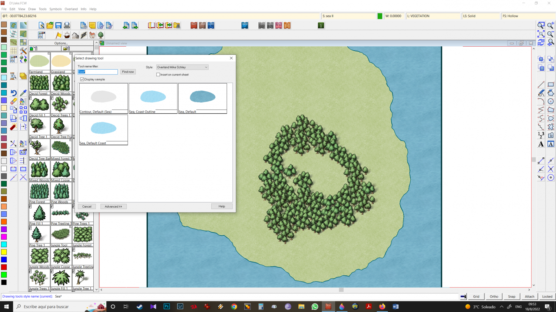Image resolution: width=556 pixels, height=312 pixels.
Task: Click the hourglass magnifier icon
Action: [x=13, y=76]
